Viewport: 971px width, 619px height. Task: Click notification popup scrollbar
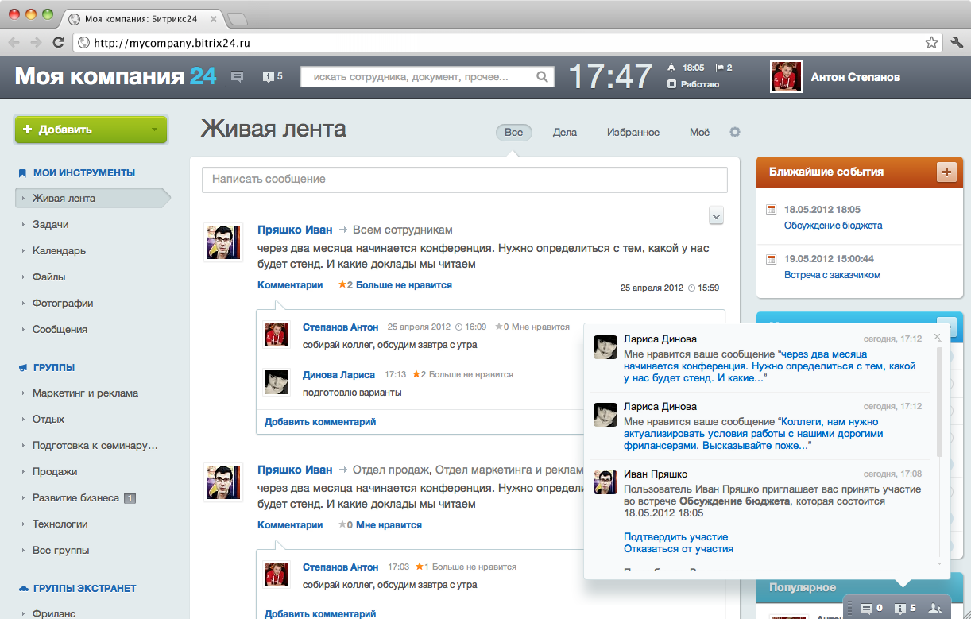[940, 401]
